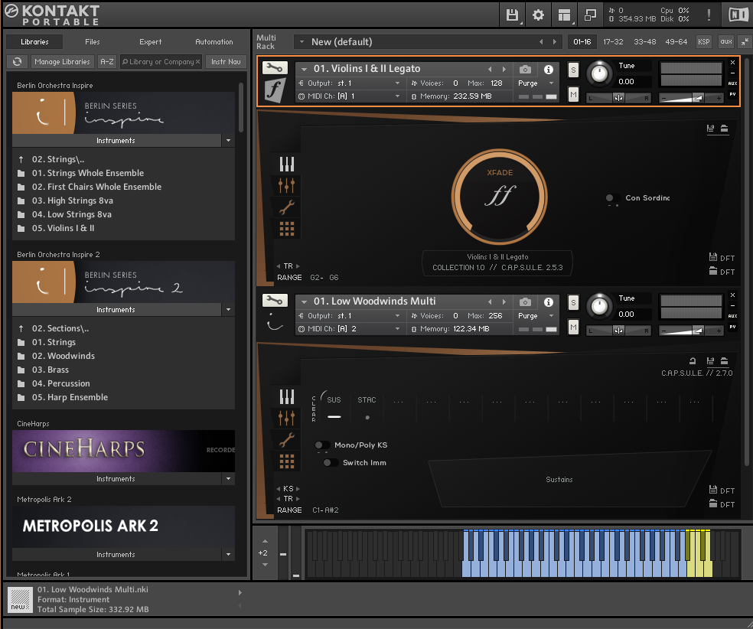
Task: Open Violins I & II Legato instrument name dropdown
Action: (x=304, y=69)
